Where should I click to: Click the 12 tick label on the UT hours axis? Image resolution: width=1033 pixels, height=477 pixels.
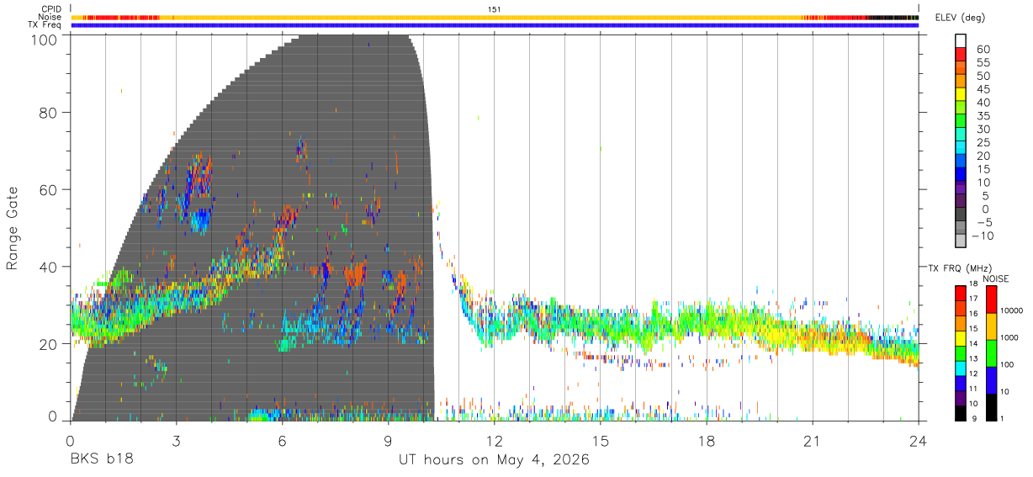494,442
